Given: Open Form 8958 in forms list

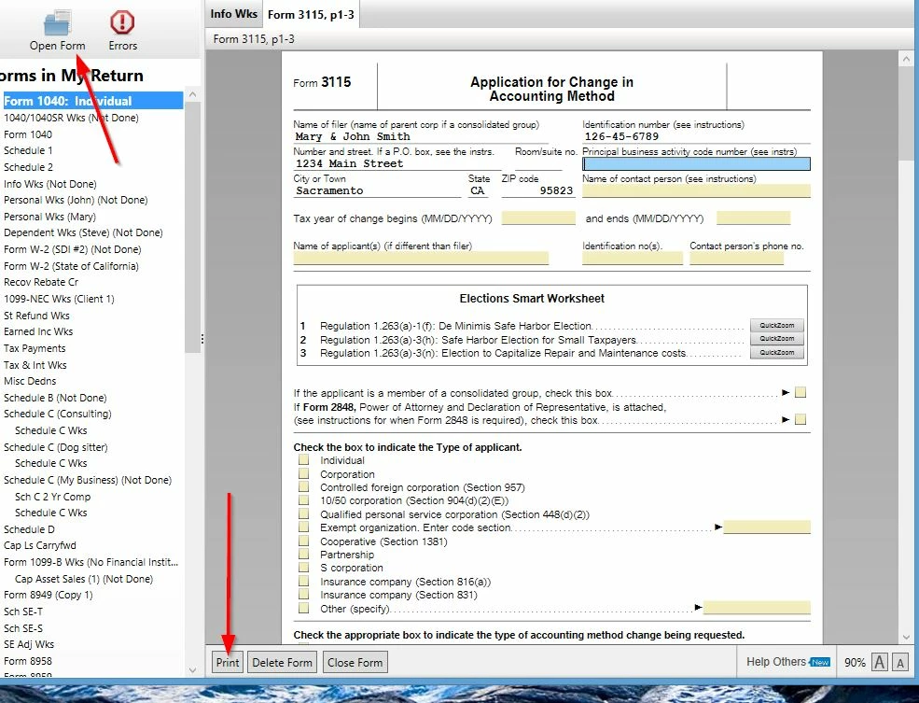Looking at the screenshot, I should click(x=28, y=661).
